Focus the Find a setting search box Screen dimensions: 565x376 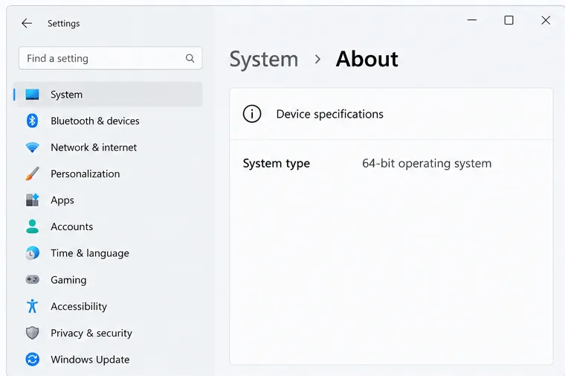coord(110,58)
